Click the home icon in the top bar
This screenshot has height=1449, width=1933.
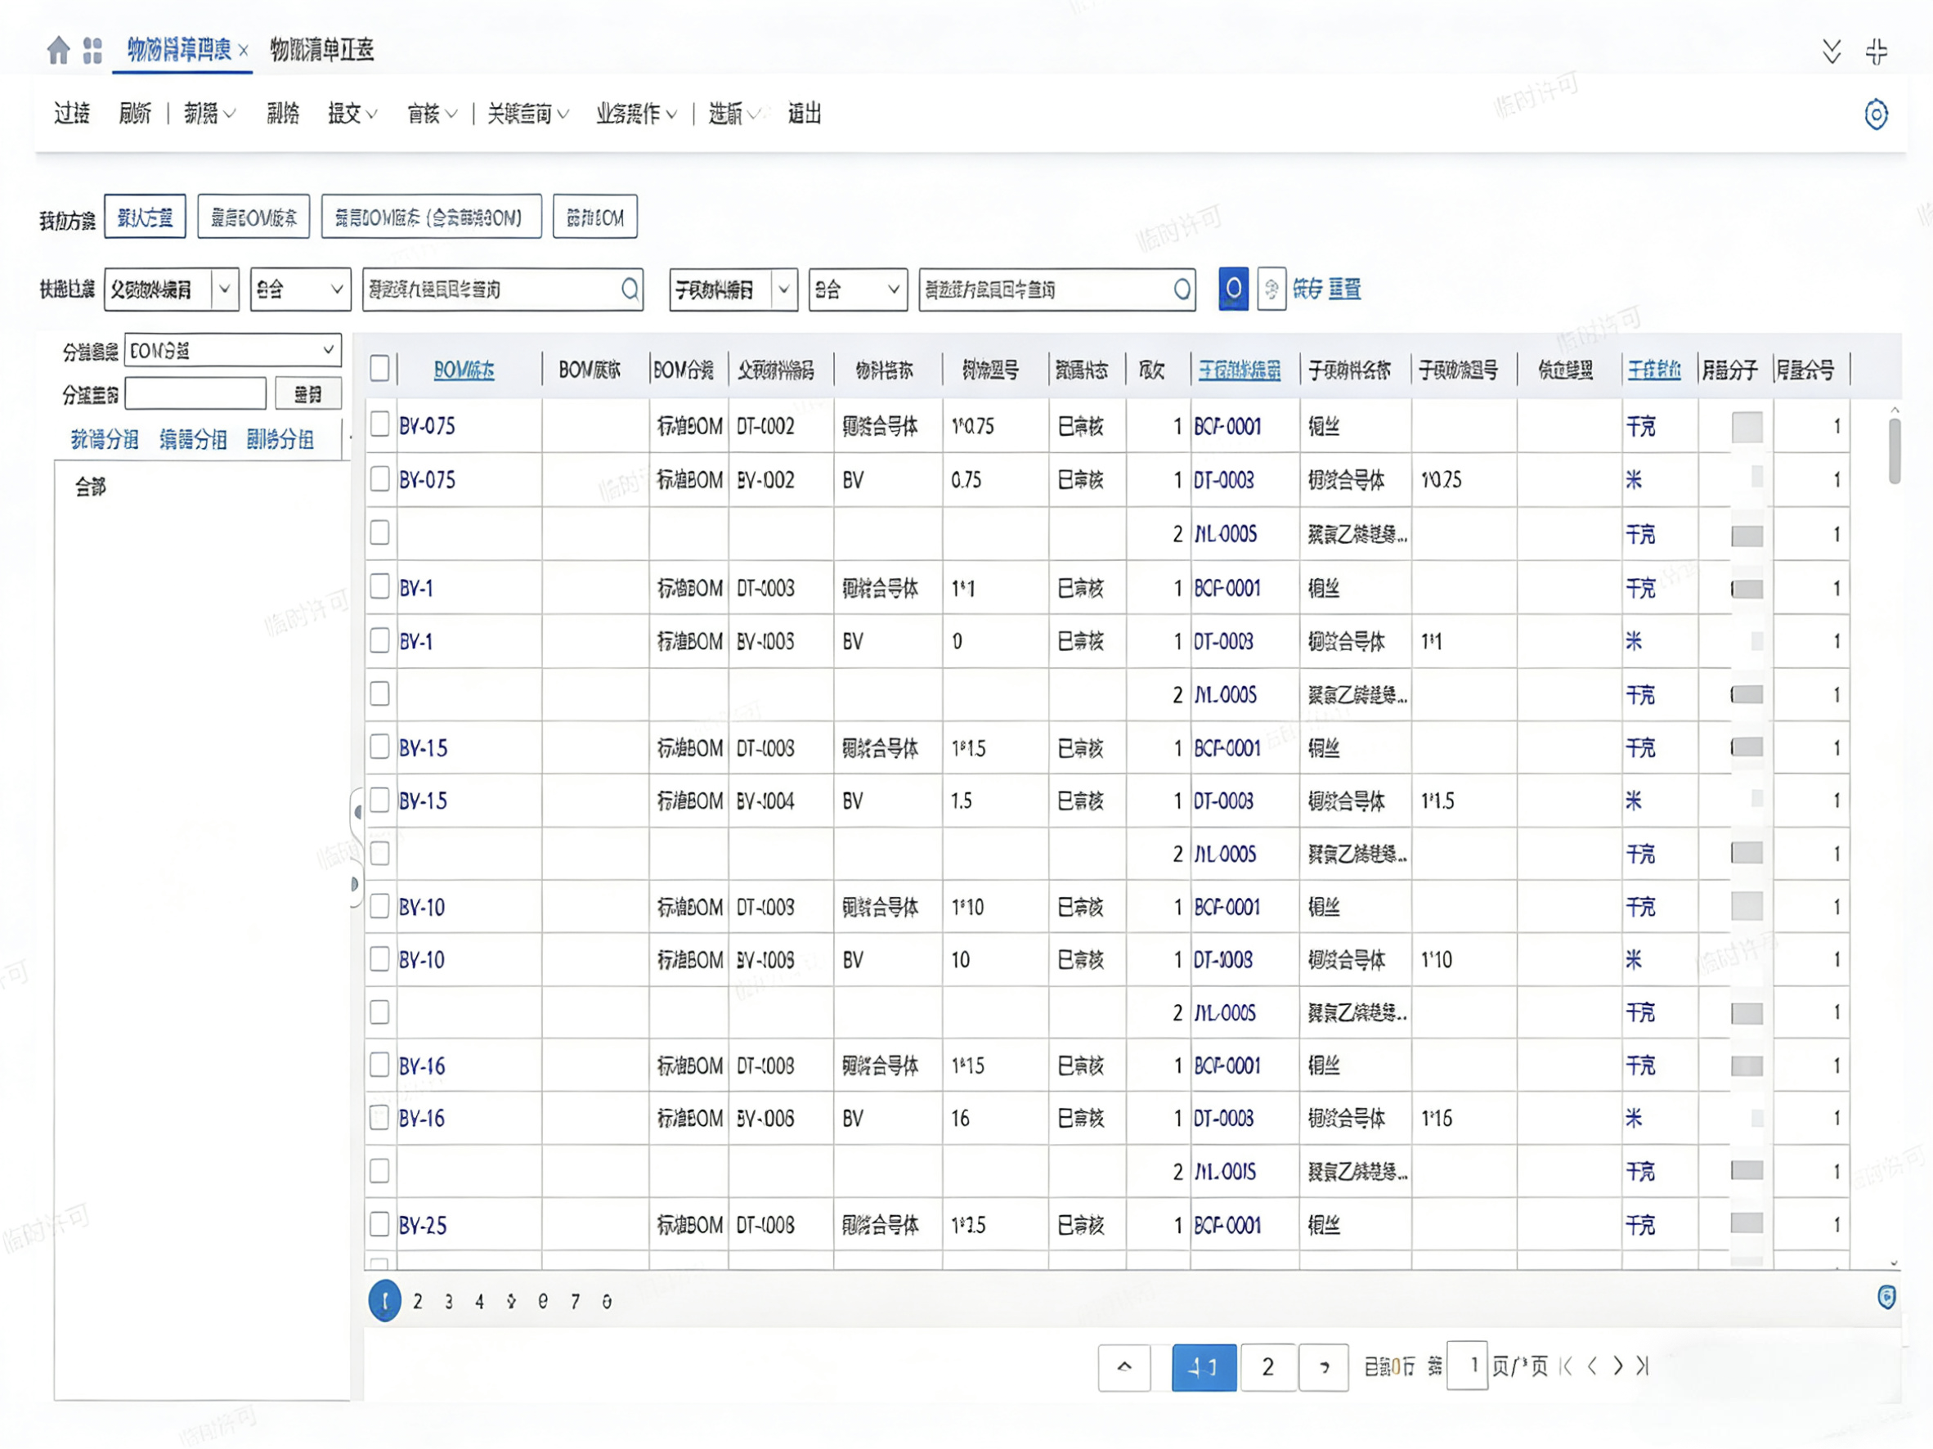pyautogui.click(x=58, y=50)
